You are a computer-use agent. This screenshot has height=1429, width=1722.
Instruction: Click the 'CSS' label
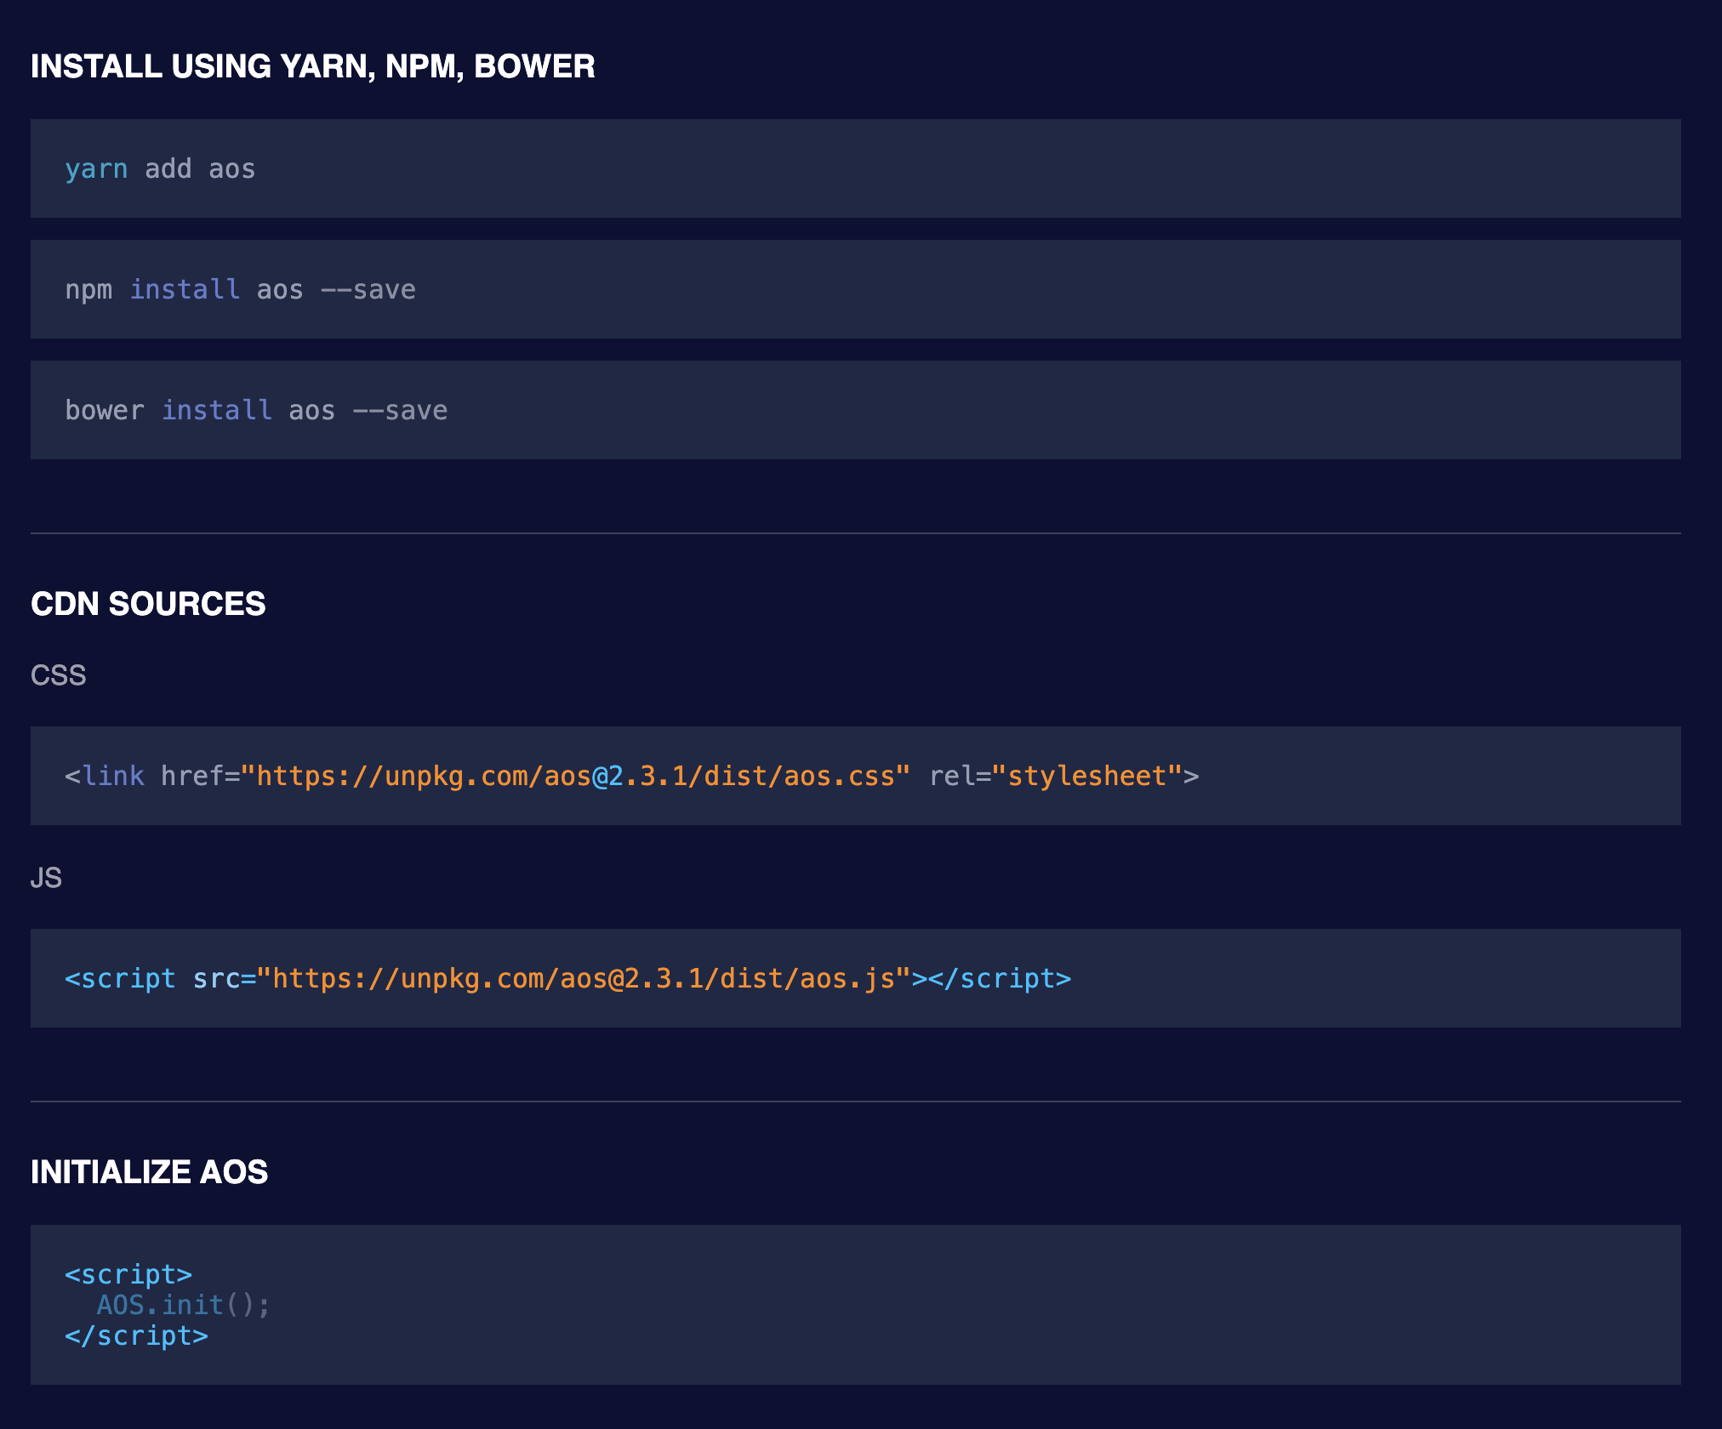[x=58, y=675]
